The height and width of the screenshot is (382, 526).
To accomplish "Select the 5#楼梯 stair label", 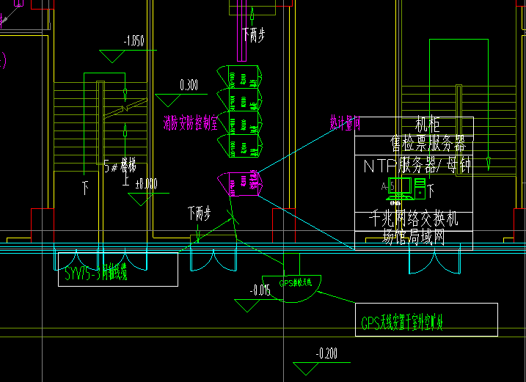I will point(120,166).
